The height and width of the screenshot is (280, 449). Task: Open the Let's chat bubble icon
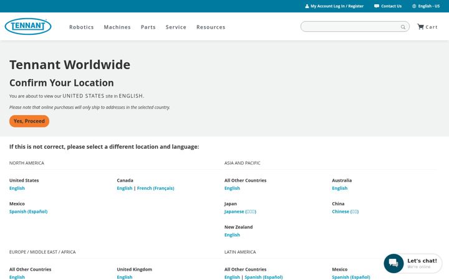tap(393, 263)
